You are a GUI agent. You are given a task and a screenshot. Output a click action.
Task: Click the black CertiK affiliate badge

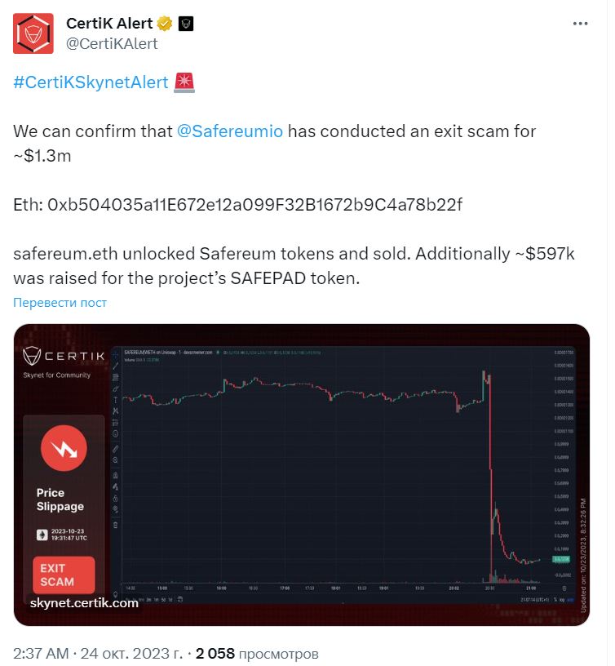tap(185, 24)
